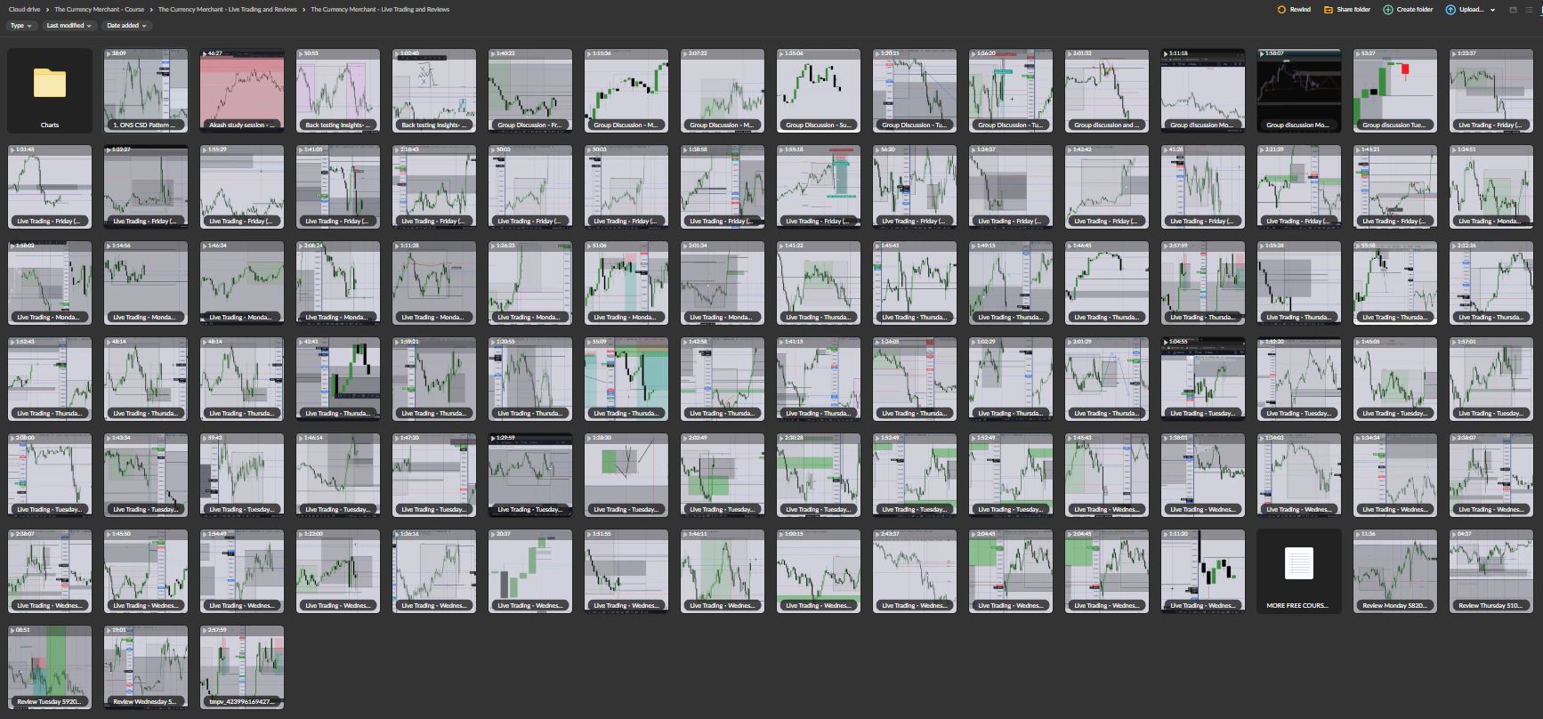Click the Create folder plus icon
The width and height of the screenshot is (1543, 719).
click(1388, 10)
